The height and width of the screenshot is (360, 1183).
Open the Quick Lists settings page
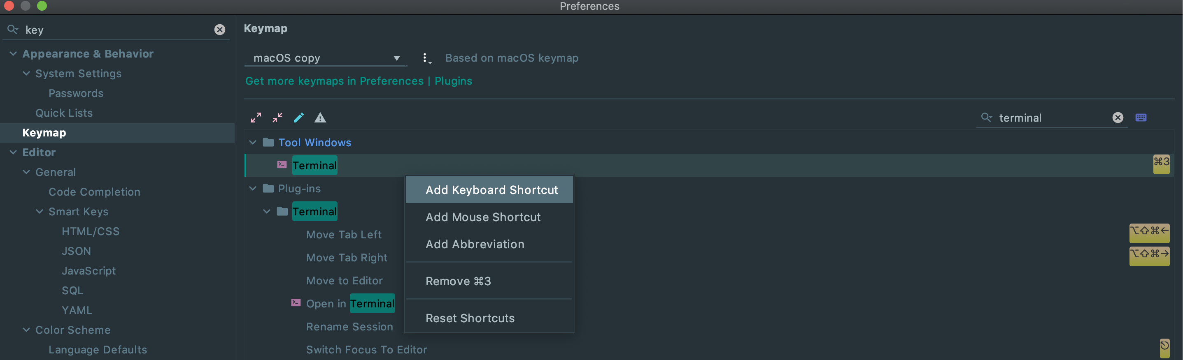tap(64, 113)
